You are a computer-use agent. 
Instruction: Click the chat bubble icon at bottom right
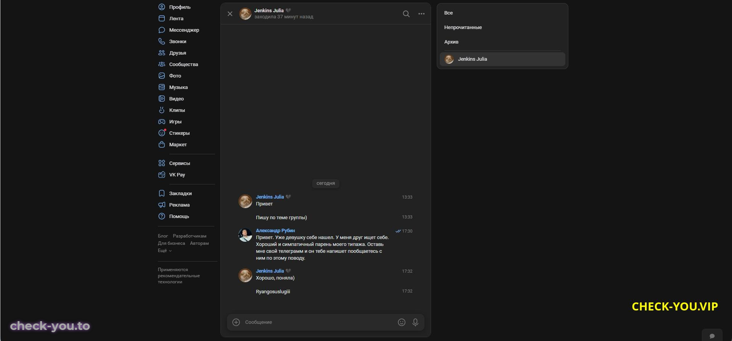click(x=712, y=336)
